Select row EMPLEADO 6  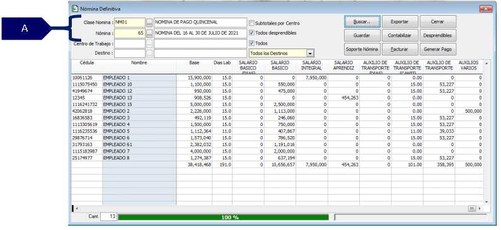(277, 138)
